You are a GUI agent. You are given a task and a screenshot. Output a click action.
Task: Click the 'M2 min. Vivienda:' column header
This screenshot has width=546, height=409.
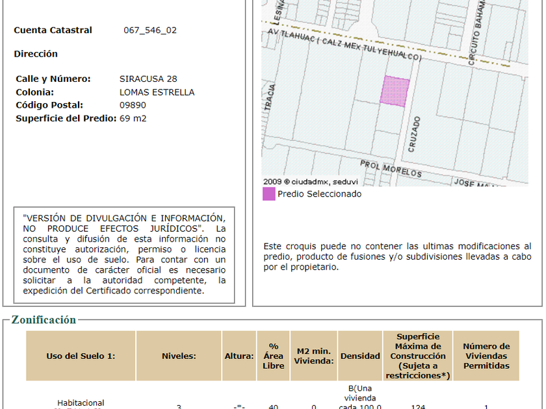click(314, 356)
